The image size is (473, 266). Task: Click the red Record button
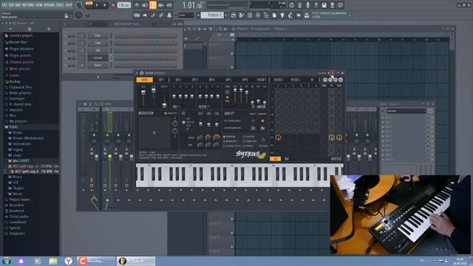113,5
